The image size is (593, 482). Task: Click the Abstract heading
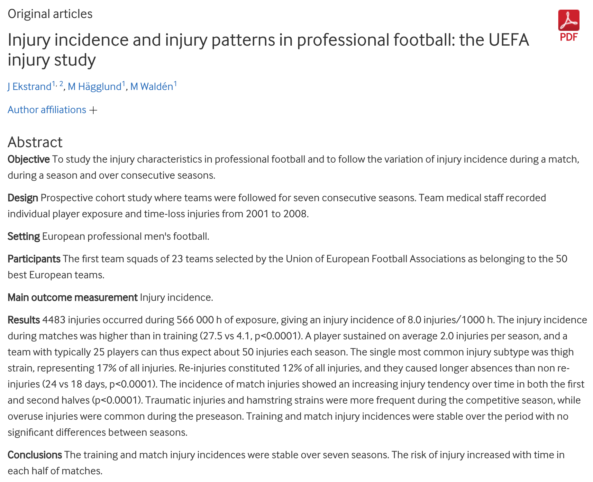pyautogui.click(x=35, y=142)
